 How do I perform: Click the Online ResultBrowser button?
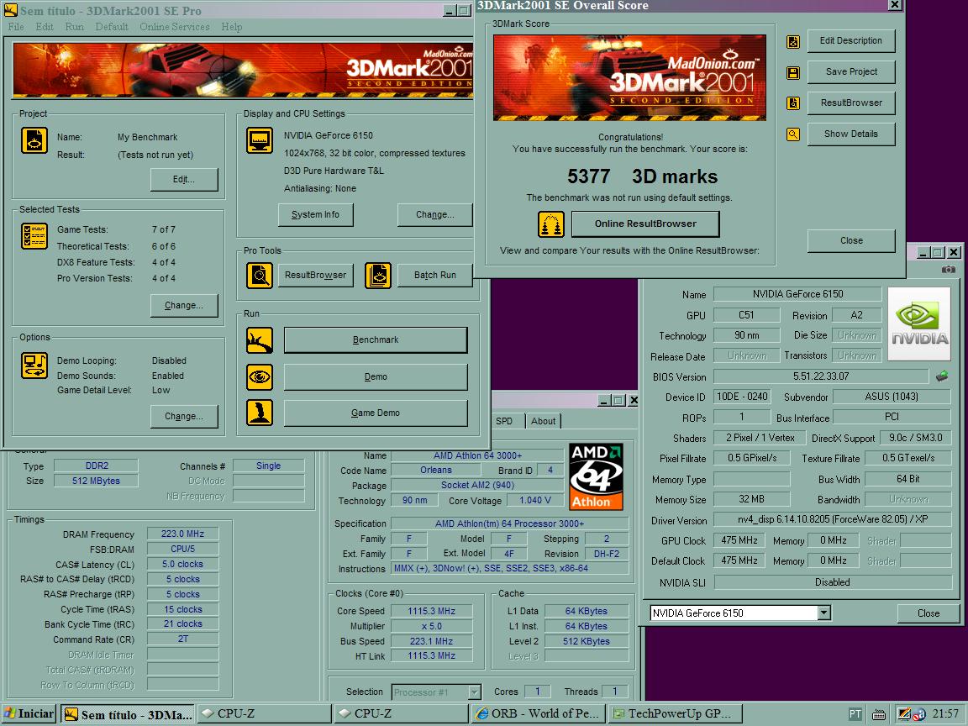point(645,224)
